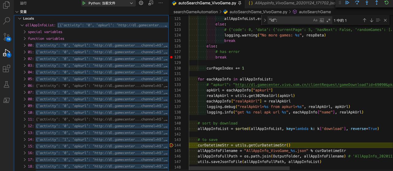
Task: Click the Step Into debug button
Action: click(x=367, y=3)
